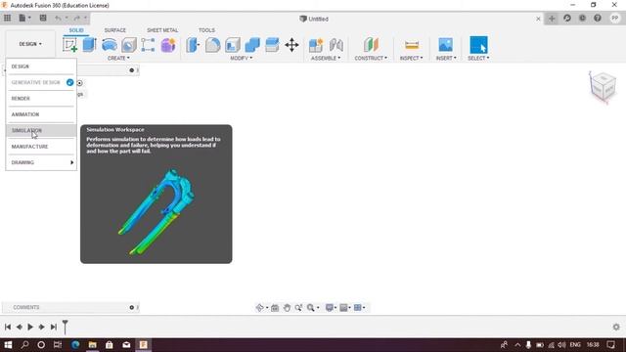Click the timeline position marker
This screenshot has width=626, height=352.
(65, 326)
